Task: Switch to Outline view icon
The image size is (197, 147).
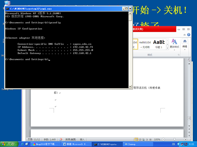Action: [x=147, y=139]
